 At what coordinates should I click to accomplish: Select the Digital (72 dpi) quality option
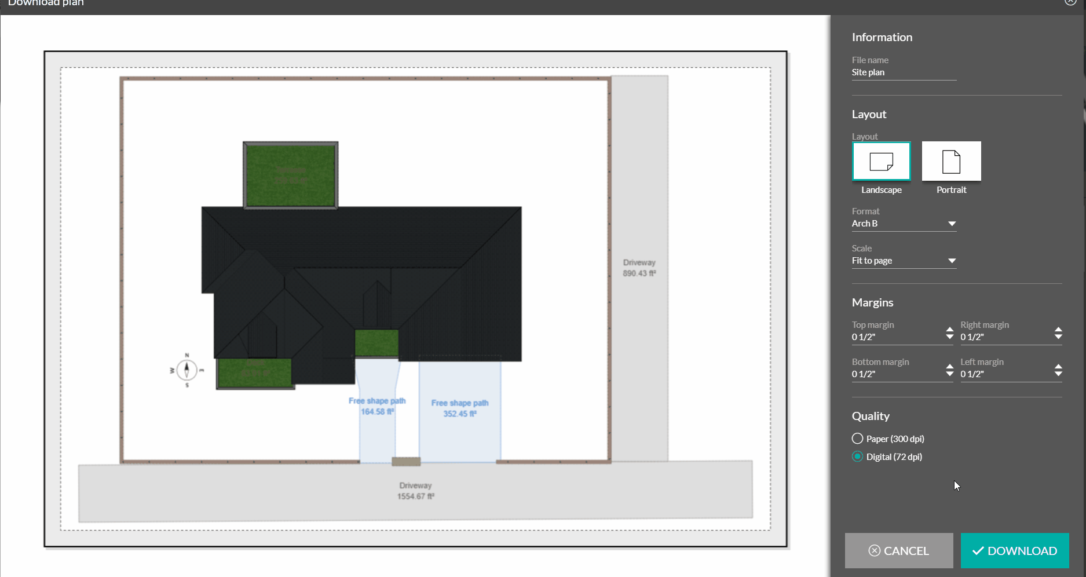(x=857, y=457)
